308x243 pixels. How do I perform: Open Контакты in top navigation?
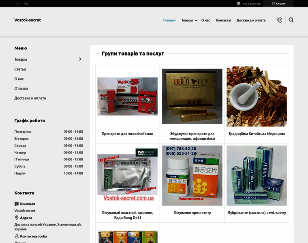pos(223,20)
